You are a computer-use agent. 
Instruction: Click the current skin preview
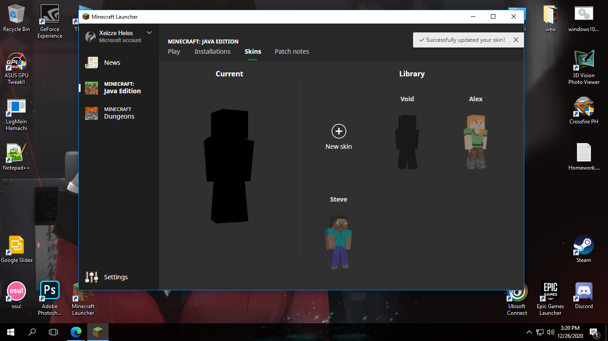click(229, 166)
